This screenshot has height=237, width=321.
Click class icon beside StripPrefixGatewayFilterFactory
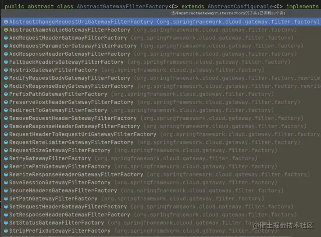(x=6, y=231)
